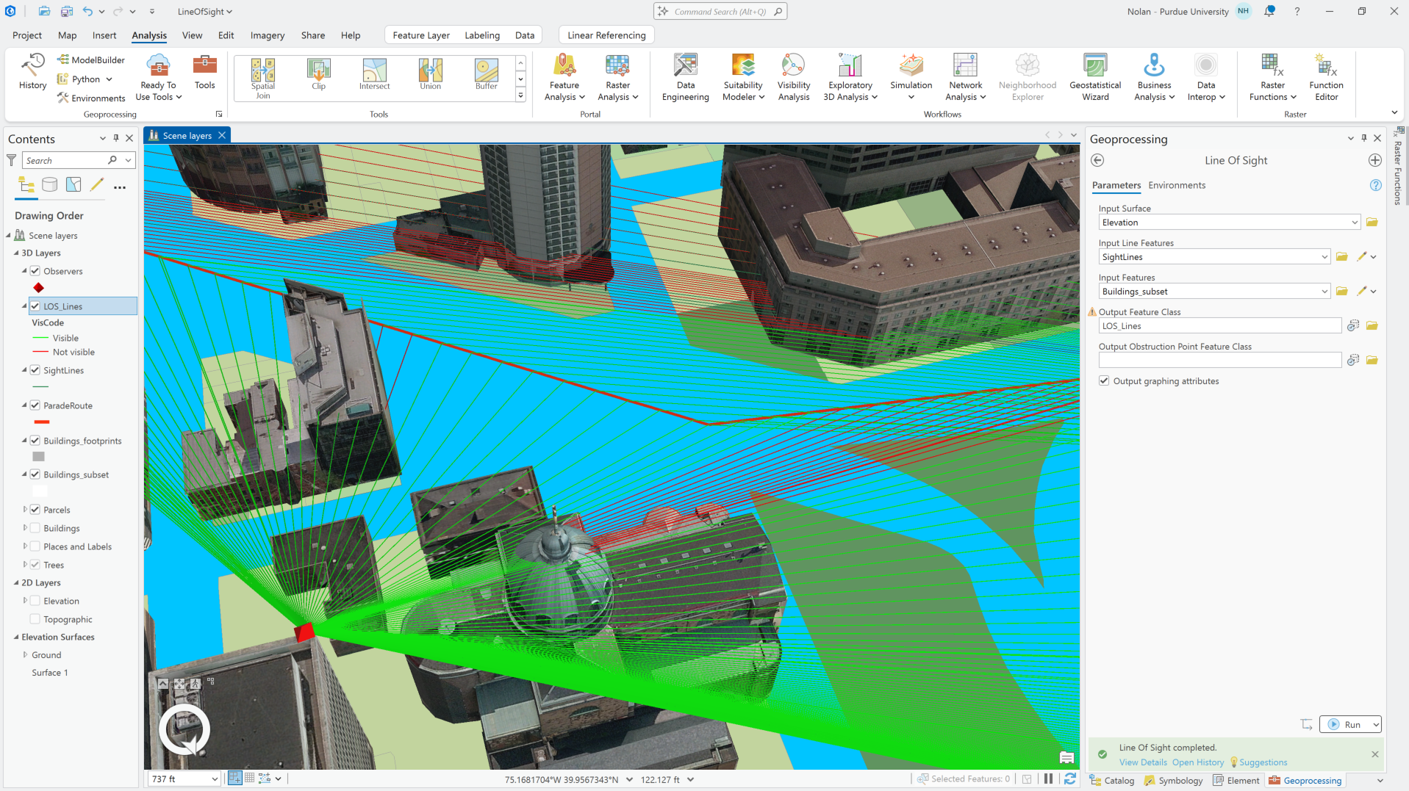
Task: Click the Visibility Analysis icon
Action: (x=793, y=77)
